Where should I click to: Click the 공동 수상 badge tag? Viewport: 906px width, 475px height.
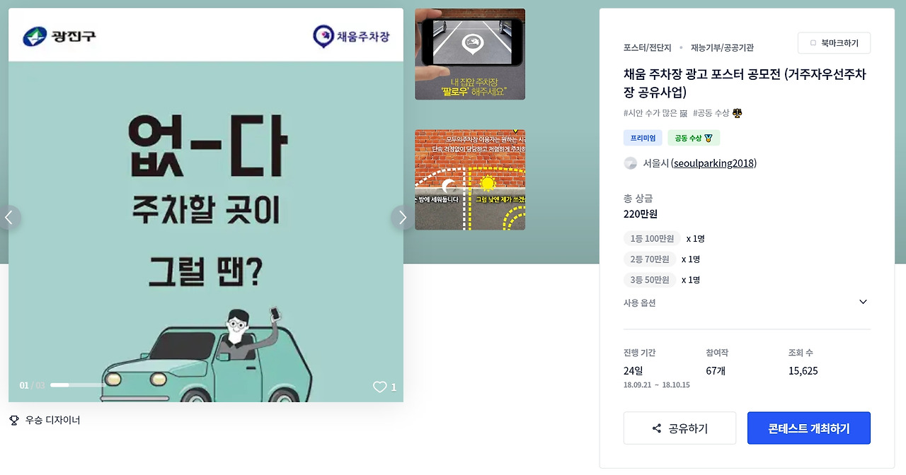tap(694, 138)
